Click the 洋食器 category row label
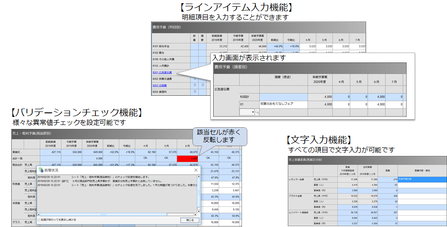 coord(16,203)
